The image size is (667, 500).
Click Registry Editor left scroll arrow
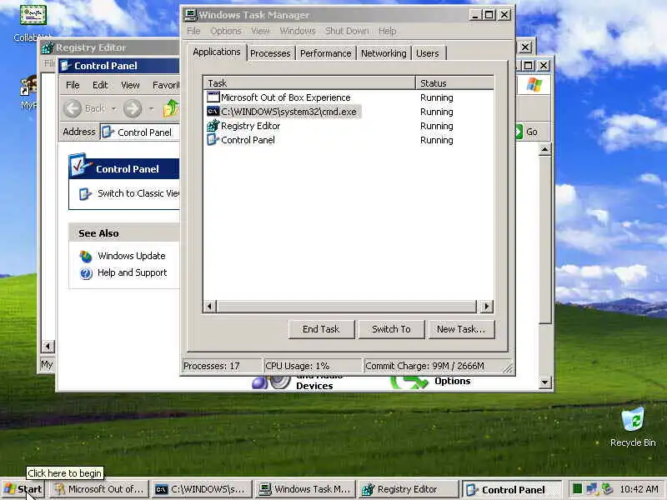pyautogui.click(x=48, y=347)
